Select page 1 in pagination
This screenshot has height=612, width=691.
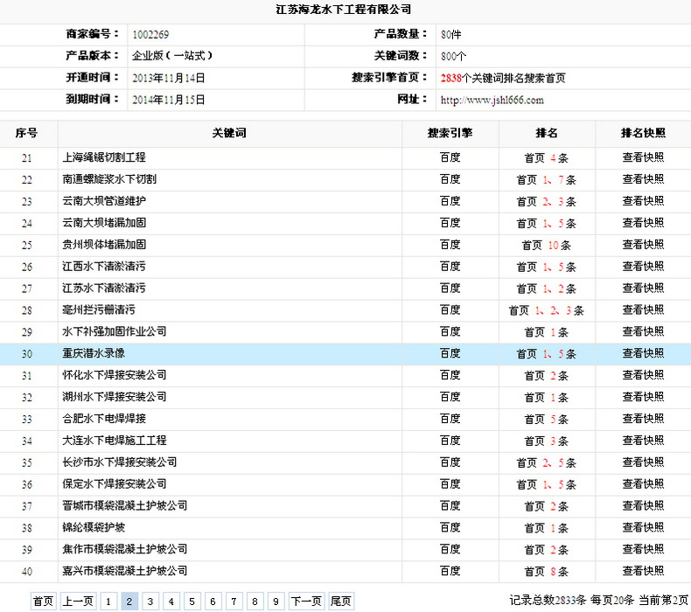pos(108,601)
